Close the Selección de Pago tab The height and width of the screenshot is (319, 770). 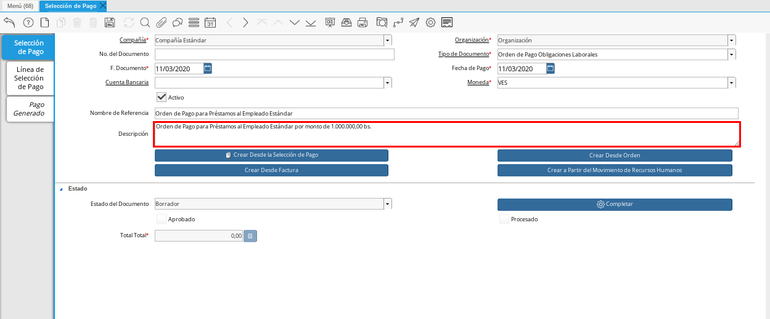102,6
